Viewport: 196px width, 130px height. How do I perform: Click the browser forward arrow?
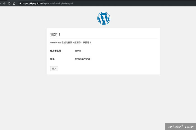(4, 3)
